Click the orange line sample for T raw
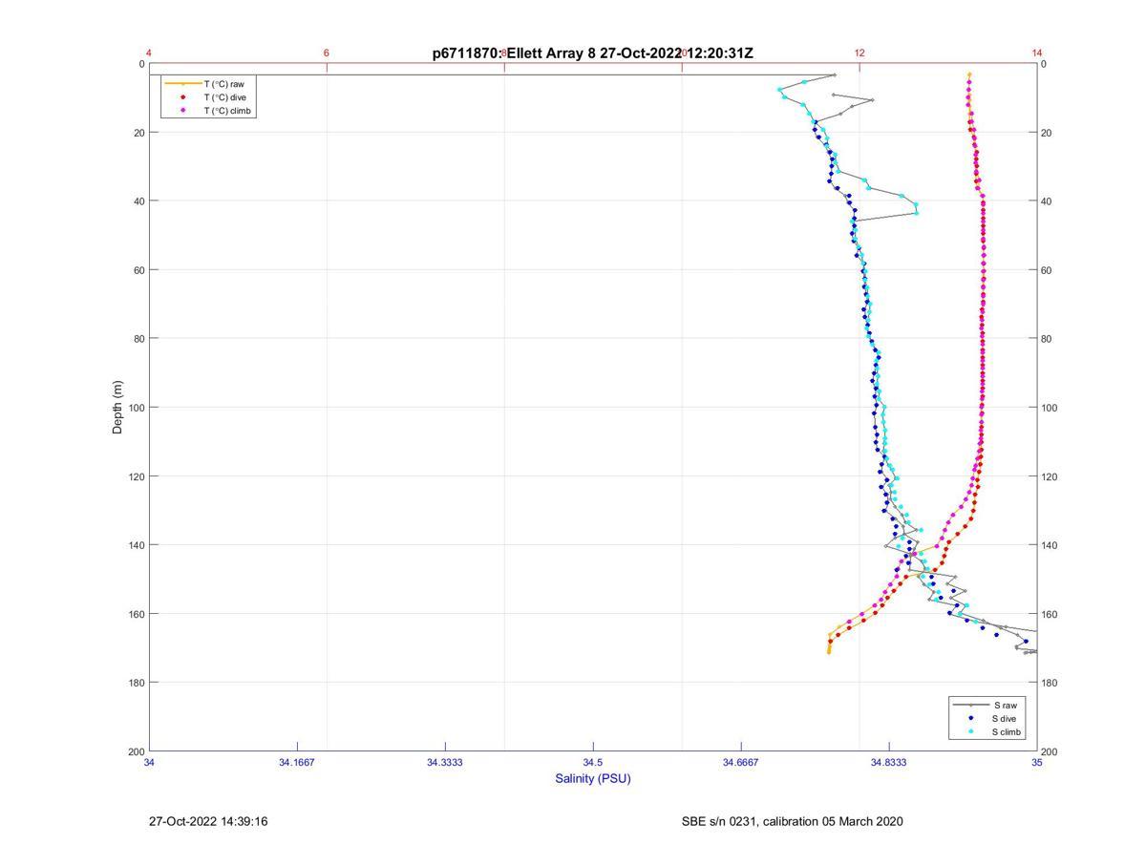Image resolution: width=1146 pixels, height=845 pixels. 182,84
